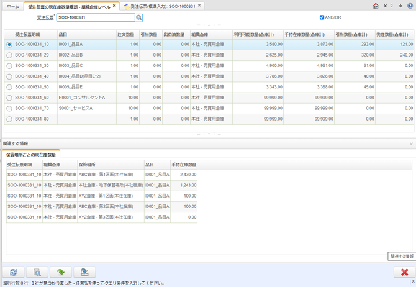416x287 pixels.
Task: Click the down splitter arrow below the order table
Action: tap(209, 134)
